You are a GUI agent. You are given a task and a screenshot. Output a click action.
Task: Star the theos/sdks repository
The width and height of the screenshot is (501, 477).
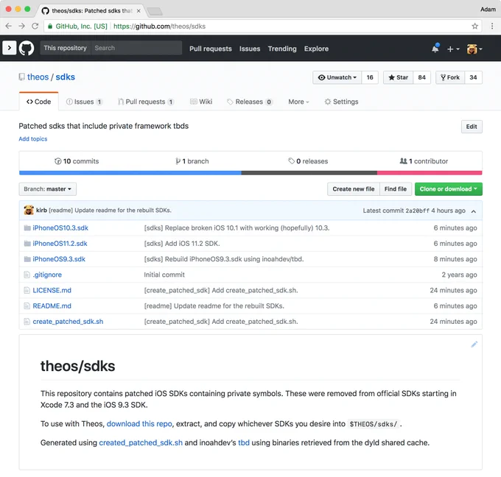[x=398, y=77]
